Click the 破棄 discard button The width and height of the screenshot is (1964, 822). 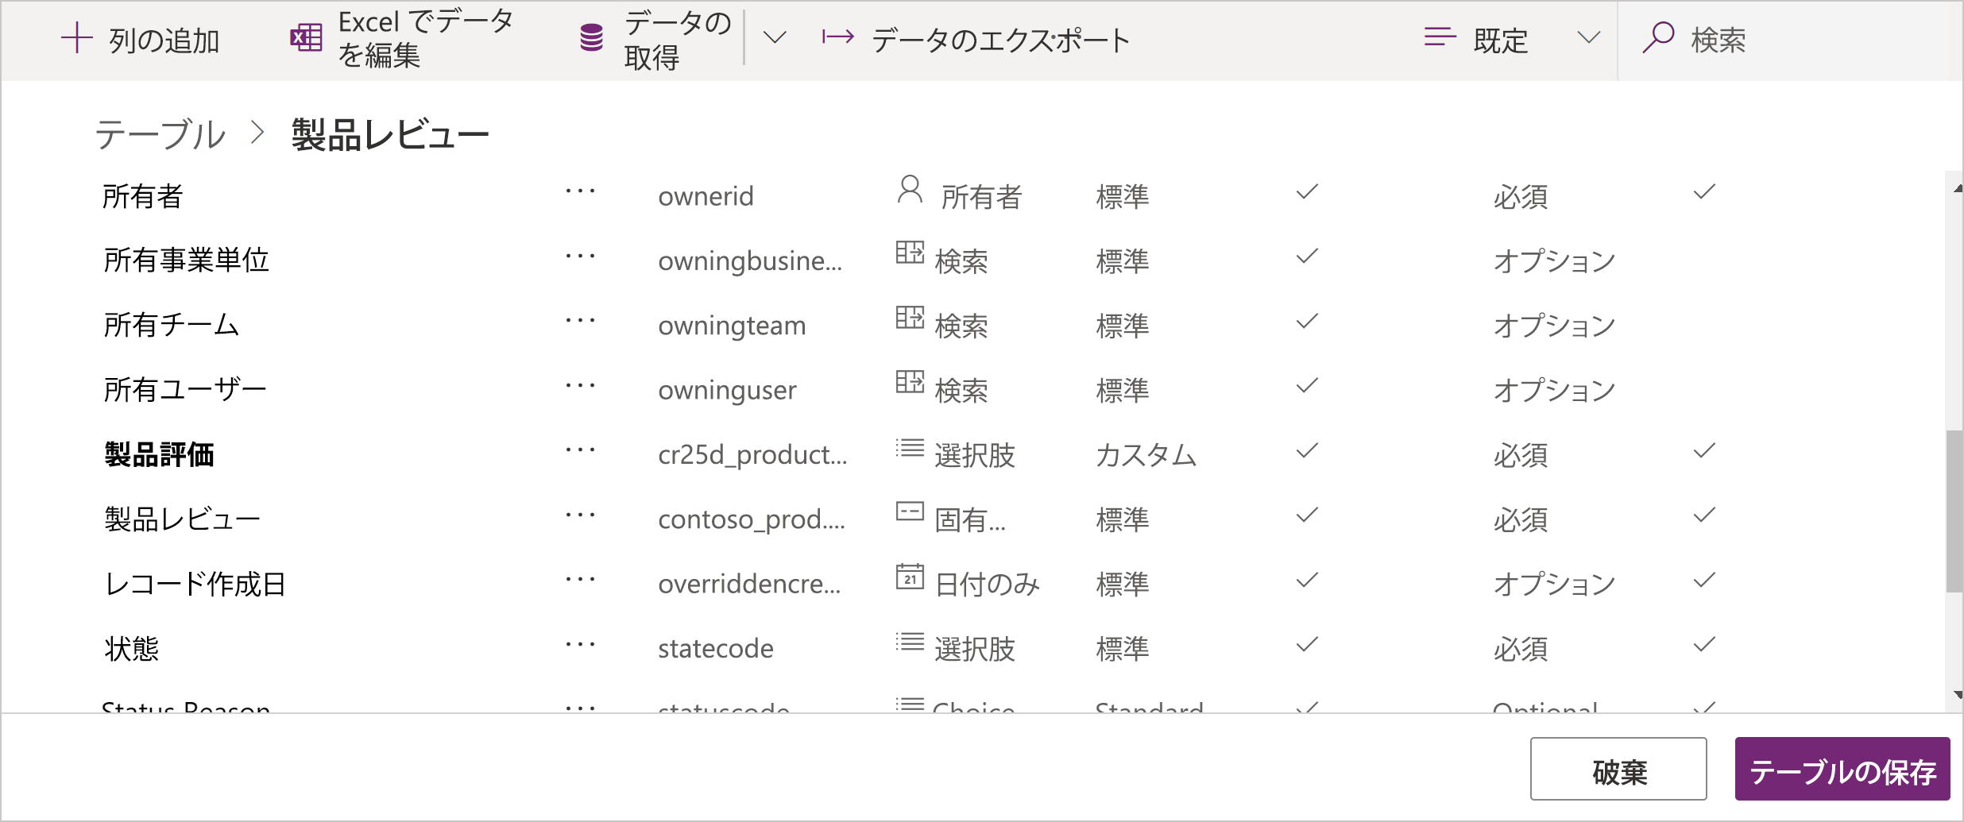tap(1618, 768)
